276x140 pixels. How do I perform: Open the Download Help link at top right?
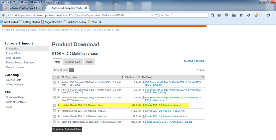tap(196, 61)
